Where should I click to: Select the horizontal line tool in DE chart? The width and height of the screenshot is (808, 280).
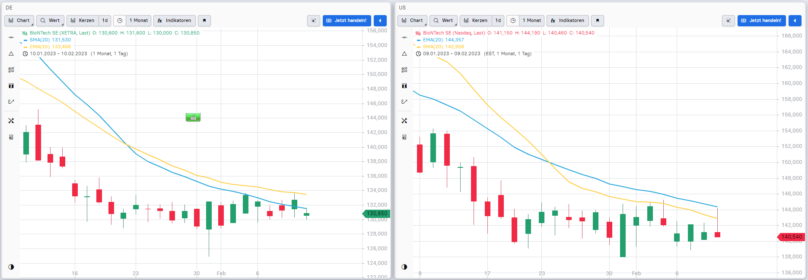pyautogui.click(x=11, y=38)
